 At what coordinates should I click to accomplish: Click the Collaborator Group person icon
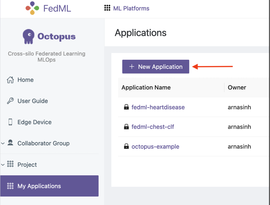pyautogui.click(x=10, y=143)
